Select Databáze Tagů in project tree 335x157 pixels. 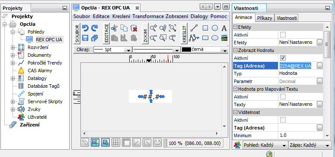coord(44,86)
